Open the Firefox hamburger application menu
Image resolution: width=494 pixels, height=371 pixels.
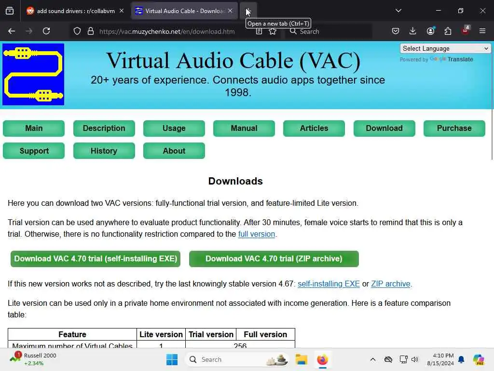482,31
